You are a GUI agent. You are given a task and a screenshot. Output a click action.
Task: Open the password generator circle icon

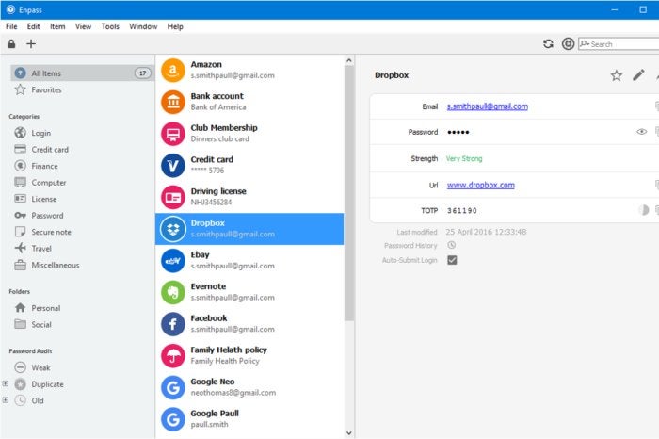click(x=568, y=43)
